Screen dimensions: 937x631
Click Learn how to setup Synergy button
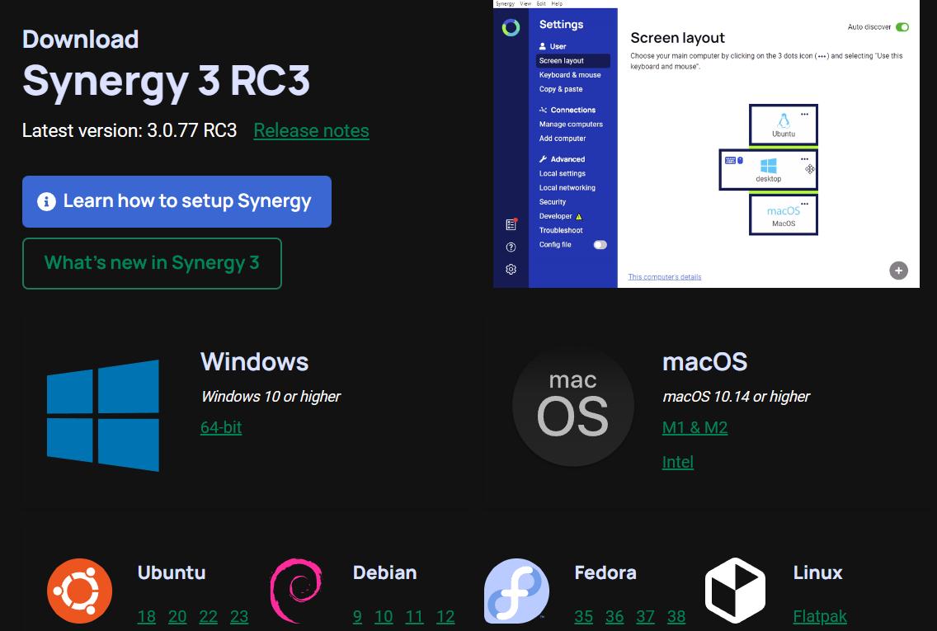(x=177, y=201)
